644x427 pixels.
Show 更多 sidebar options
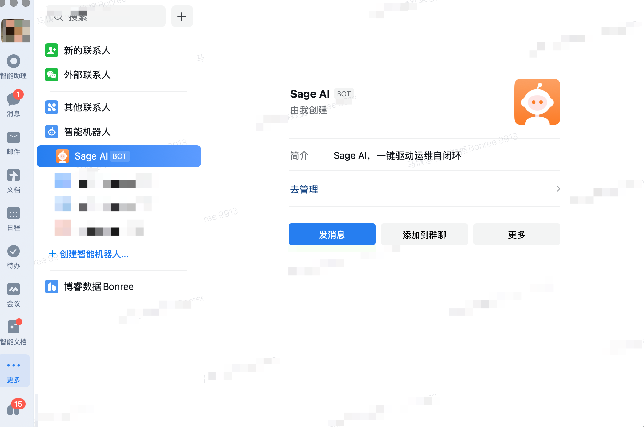pyautogui.click(x=14, y=371)
